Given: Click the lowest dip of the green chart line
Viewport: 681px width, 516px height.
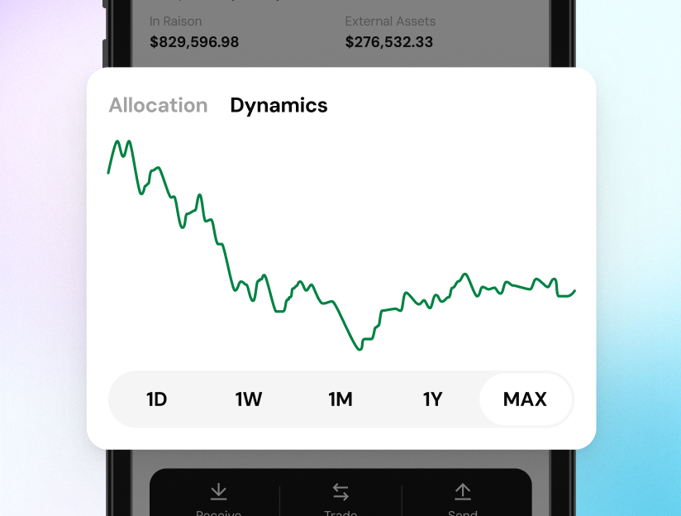Looking at the screenshot, I should pyautogui.click(x=360, y=349).
